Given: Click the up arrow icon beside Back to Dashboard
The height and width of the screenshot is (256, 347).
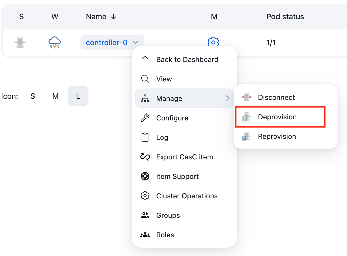Looking at the screenshot, I should pyautogui.click(x=145, y=60).
